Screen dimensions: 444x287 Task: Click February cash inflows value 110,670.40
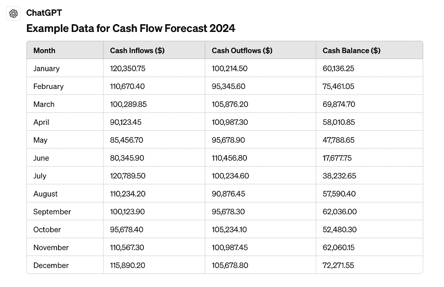[128, 86]
